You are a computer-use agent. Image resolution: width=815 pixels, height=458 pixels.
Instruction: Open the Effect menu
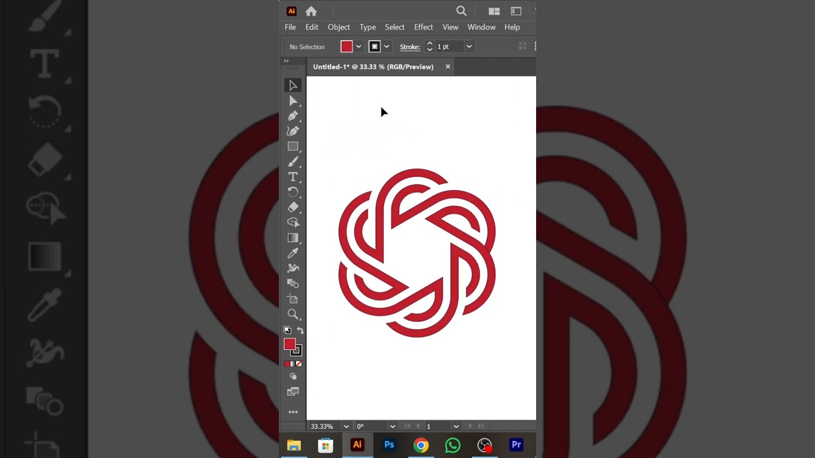423,27
